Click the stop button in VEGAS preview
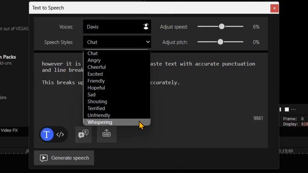The width and height of the screenshot is (308, 173). (287, 110)
